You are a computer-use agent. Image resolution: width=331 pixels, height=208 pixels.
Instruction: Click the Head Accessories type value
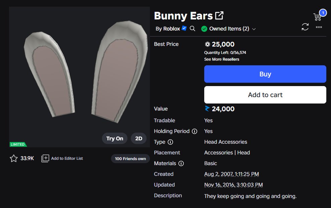(x=226, y=142)
